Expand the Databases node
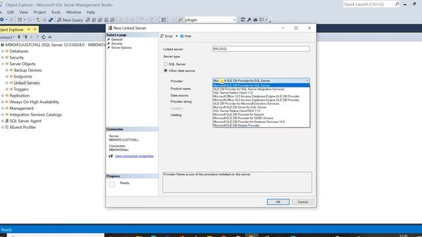Image resolution: width=422 pixels, height=237 pixels. coord(3,51)
